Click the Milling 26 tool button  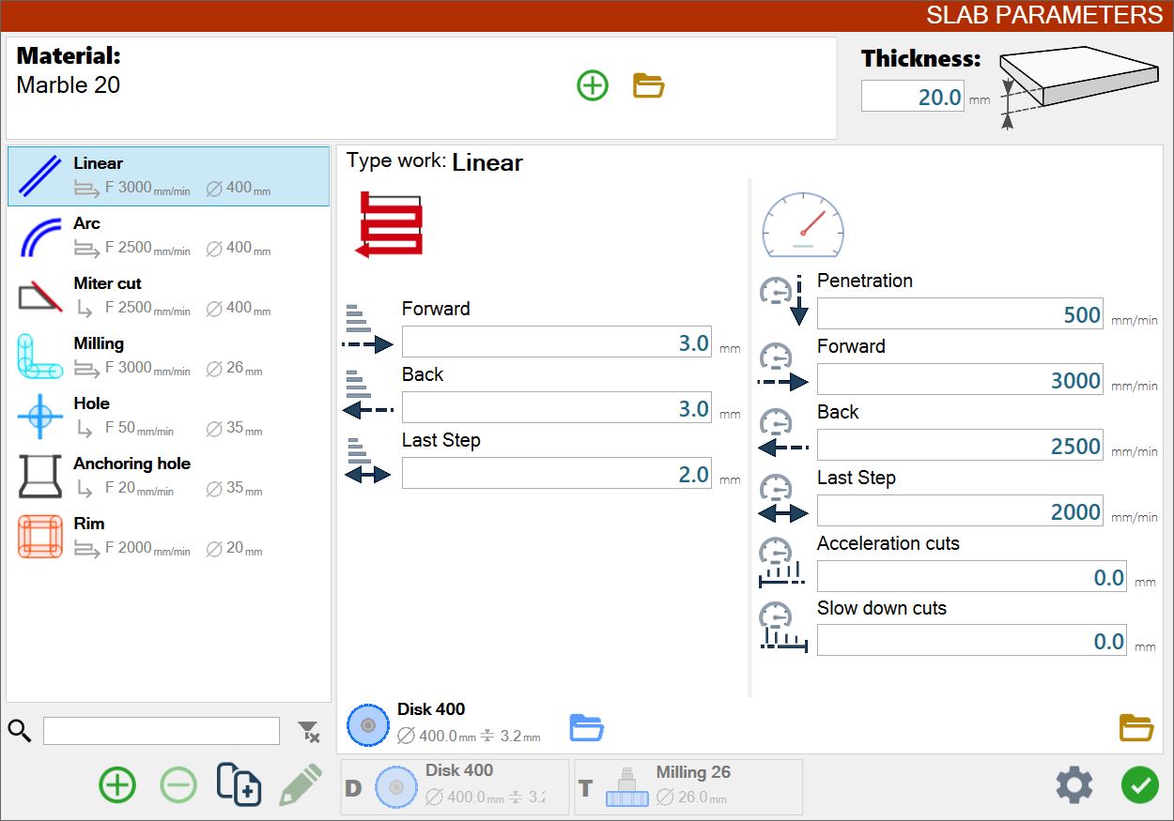(688, 787)
